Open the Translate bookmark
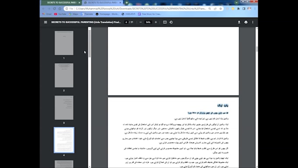The image size is (298, 168). pyautogui.click(x=87, y=14)
